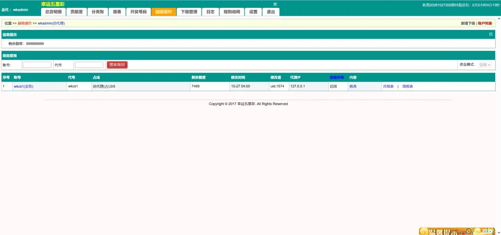Open account wkcs1(会员) link
Image resolution: width=501 pixels, height=235 pixels.
(x=23, y=86)
